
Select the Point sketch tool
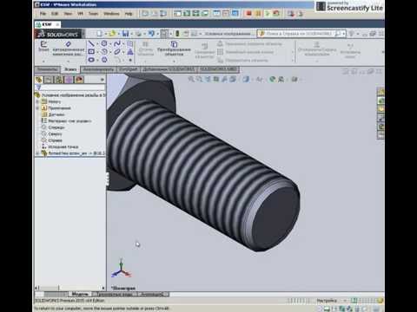pos(130,60)
